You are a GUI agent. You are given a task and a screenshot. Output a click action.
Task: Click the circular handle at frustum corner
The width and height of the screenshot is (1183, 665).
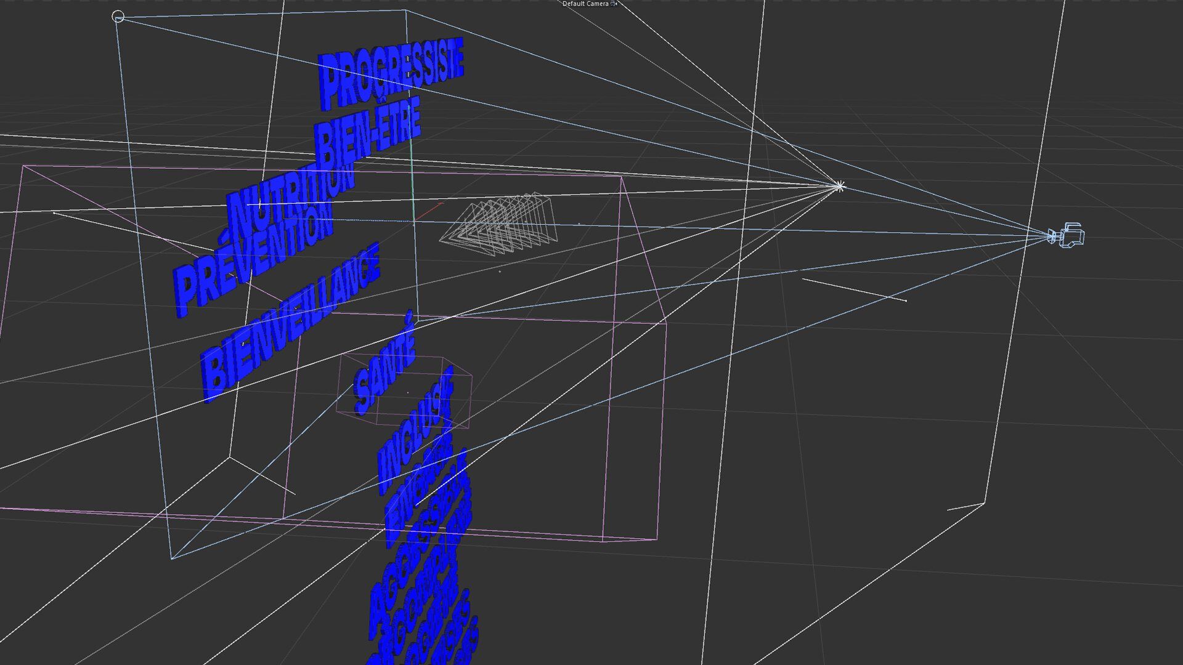tap(118, 17)
